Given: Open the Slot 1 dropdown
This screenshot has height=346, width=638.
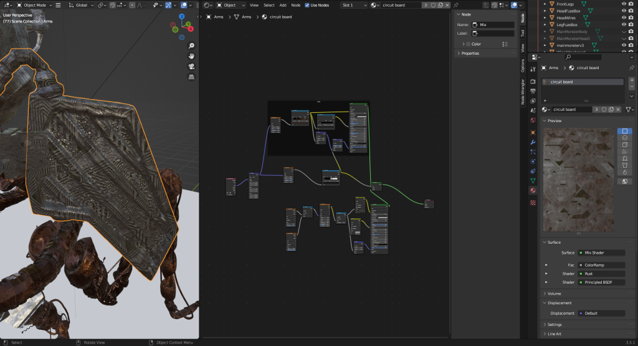Looking at the screenshot, I should [354, 5].
